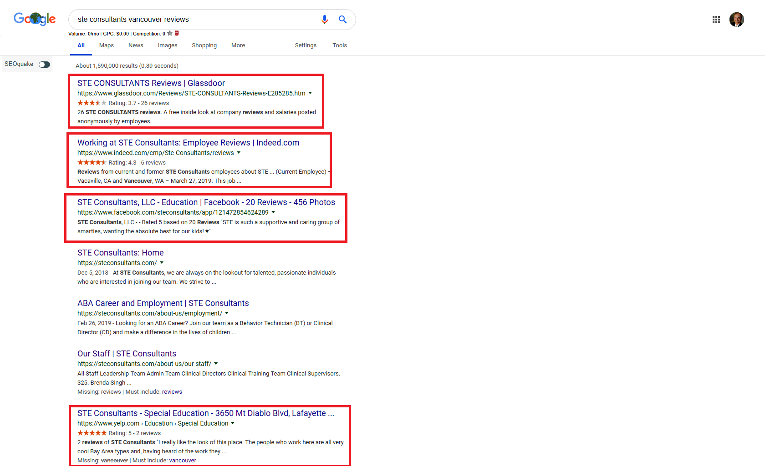Expand Glassdoor result URL dropdown arrow

310,93
